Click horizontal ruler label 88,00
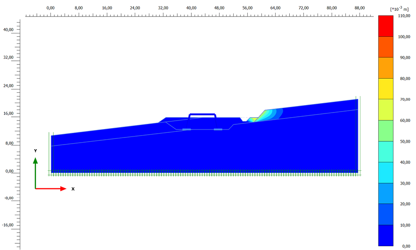 [360, 8]
